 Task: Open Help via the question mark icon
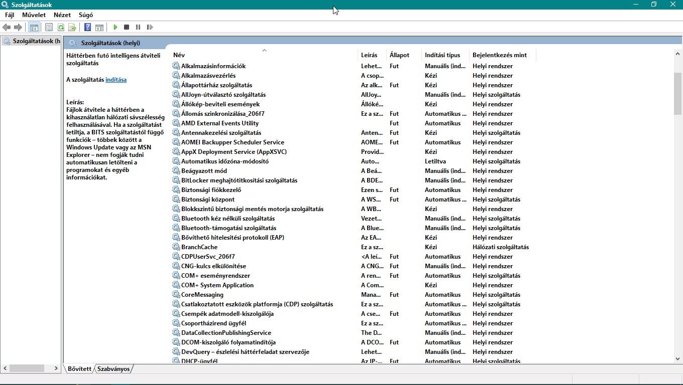pyautogui.click(x=88, y=27)
